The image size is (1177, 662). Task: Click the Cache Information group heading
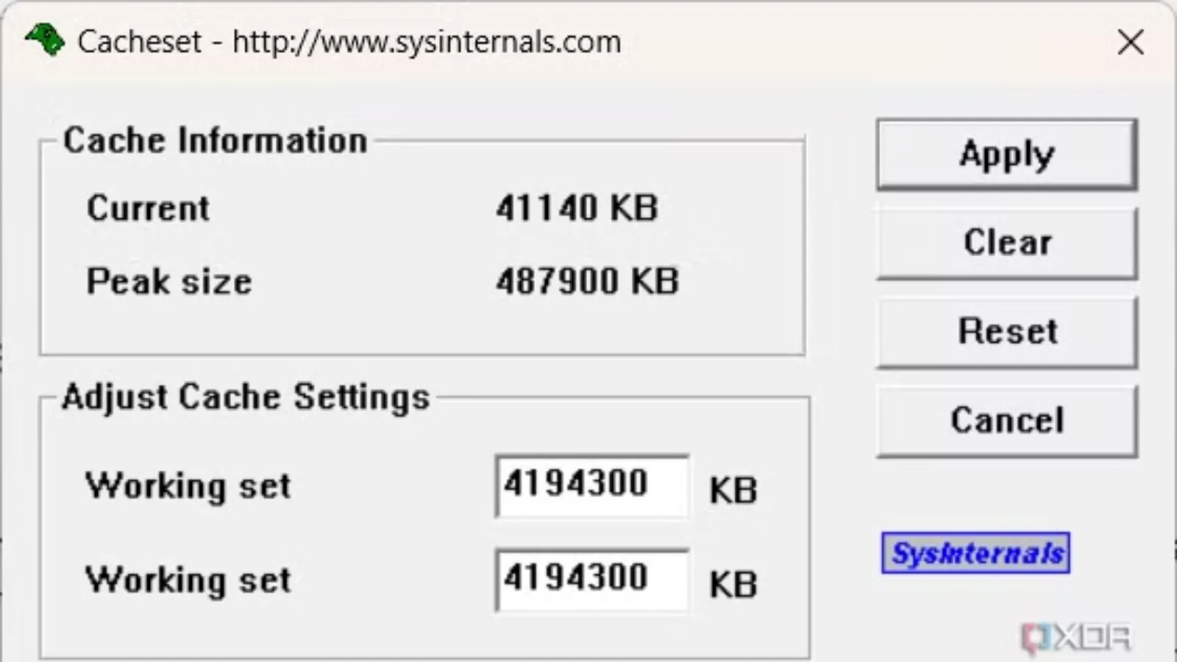[x=215, y=140]
